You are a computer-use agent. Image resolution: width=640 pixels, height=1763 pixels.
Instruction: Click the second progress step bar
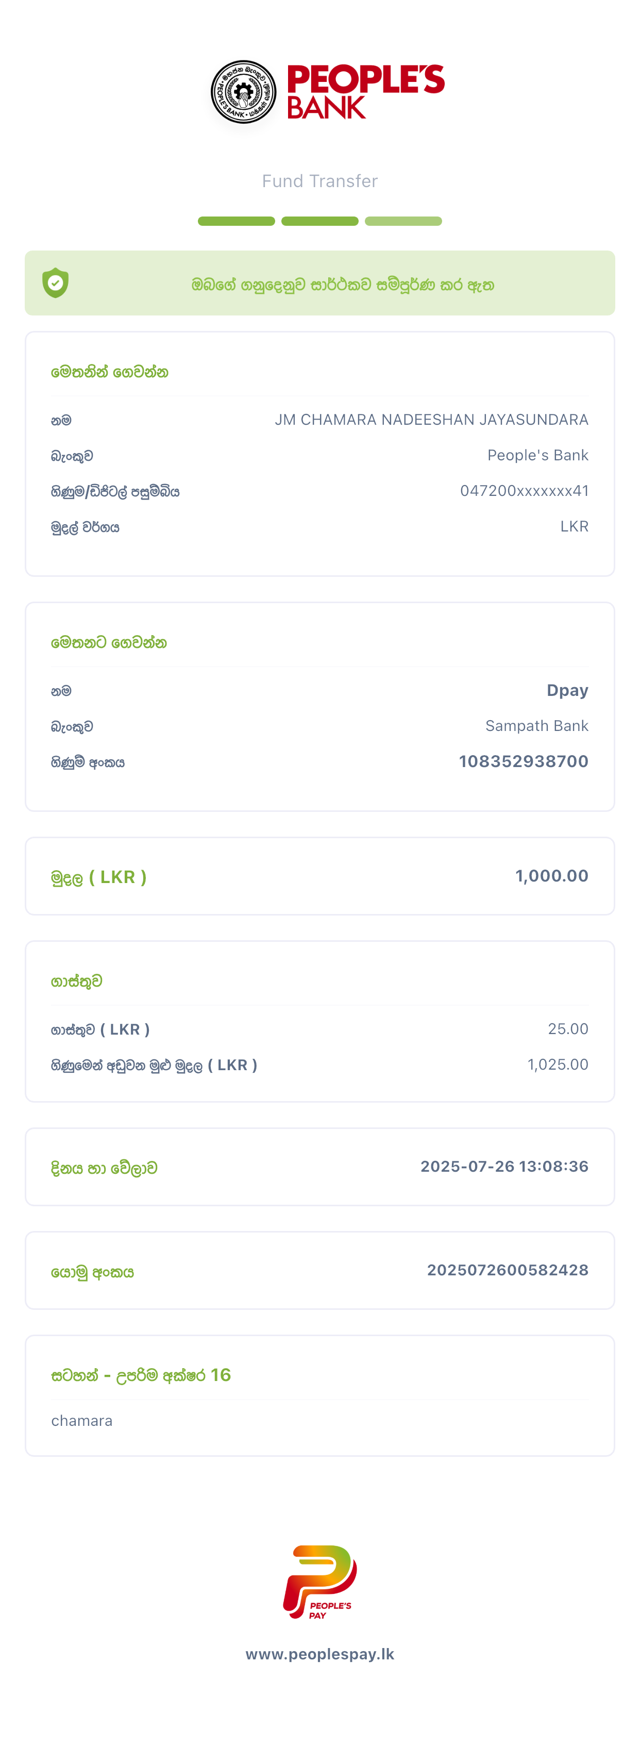click(319, 221)
